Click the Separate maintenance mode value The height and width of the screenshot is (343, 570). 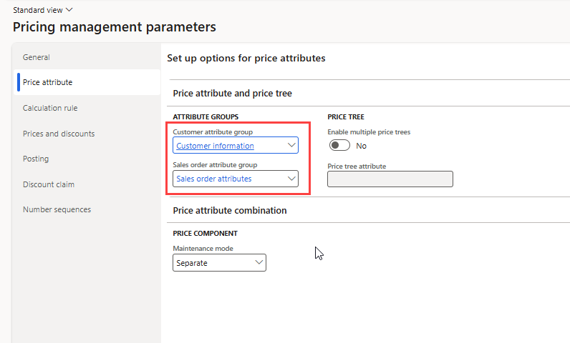pos(212,263)
